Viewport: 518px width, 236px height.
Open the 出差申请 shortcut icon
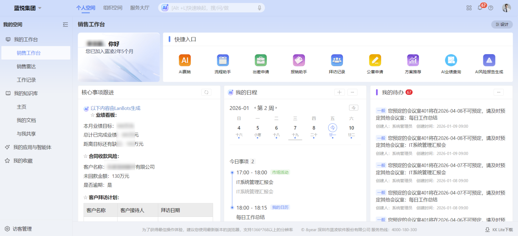click(x=261, y=60)
